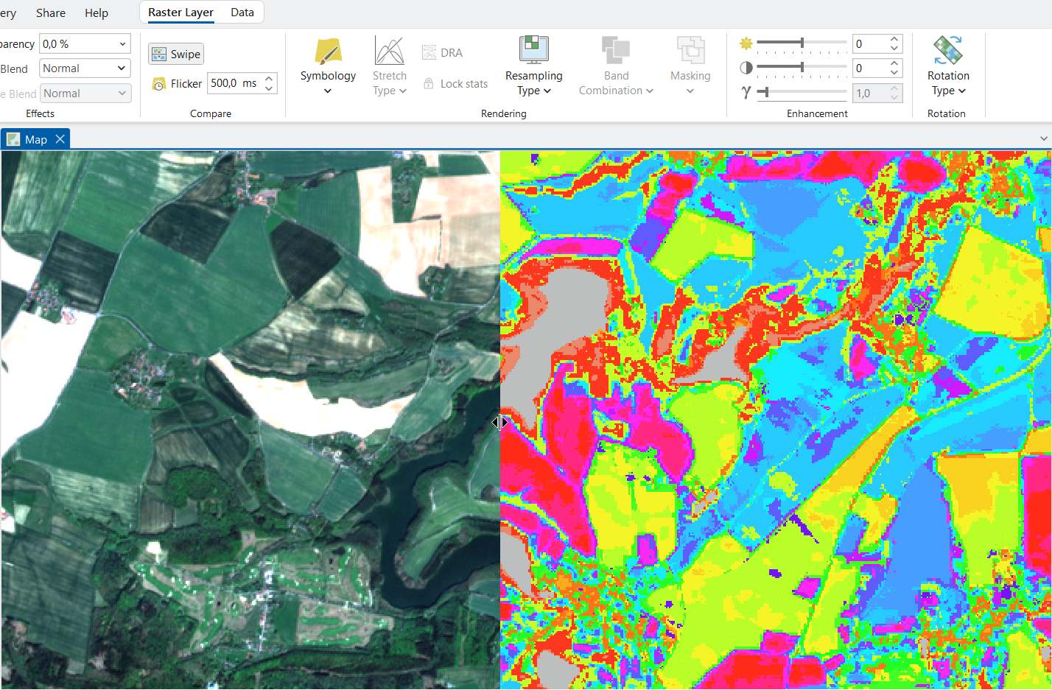Screen dimensions: 1052x690
Task: Close the Map view tab
Action: click(60, 139)
